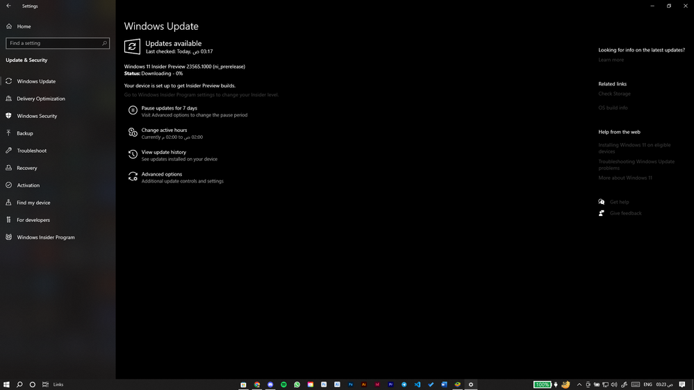Switch the ENG input language indicator

(x=647, y=384)
